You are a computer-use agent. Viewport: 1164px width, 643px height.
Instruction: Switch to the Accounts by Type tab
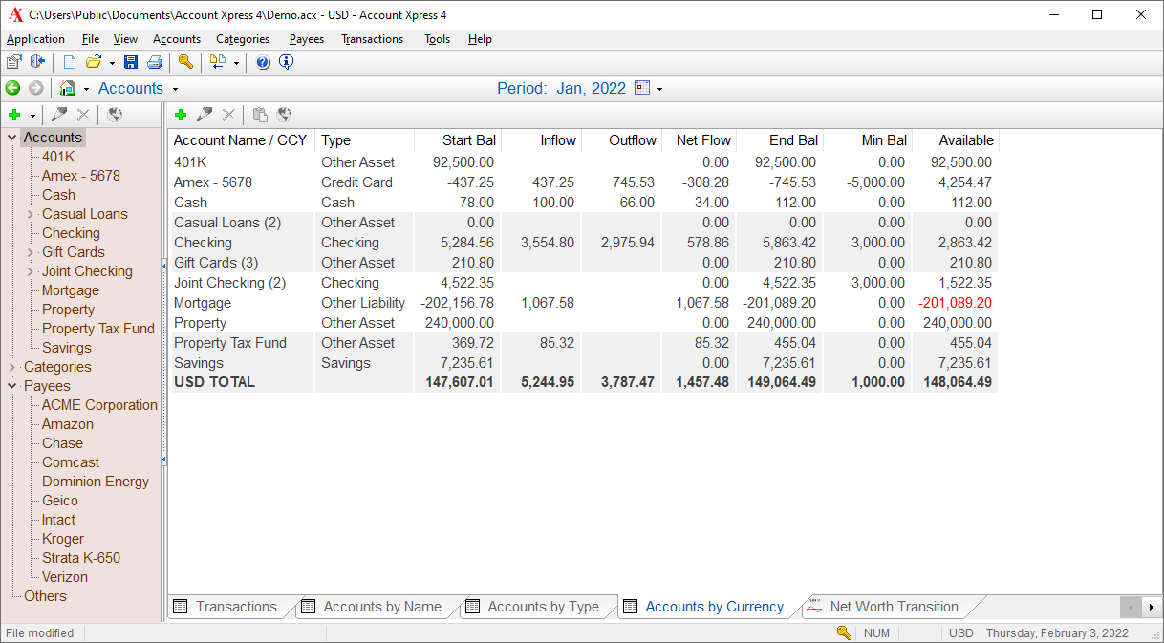tap(542, 607)
